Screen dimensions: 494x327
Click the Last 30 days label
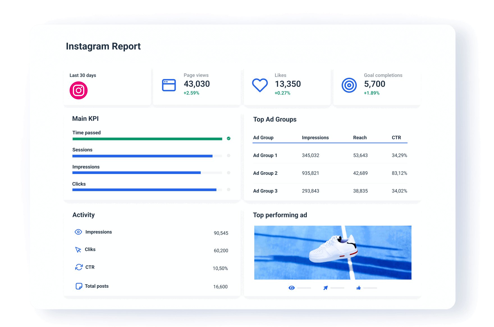click(83, 75)
